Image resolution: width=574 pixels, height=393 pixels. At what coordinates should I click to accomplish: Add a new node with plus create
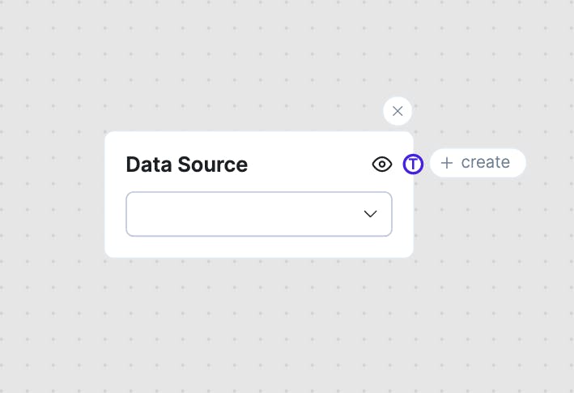(478, 163)
